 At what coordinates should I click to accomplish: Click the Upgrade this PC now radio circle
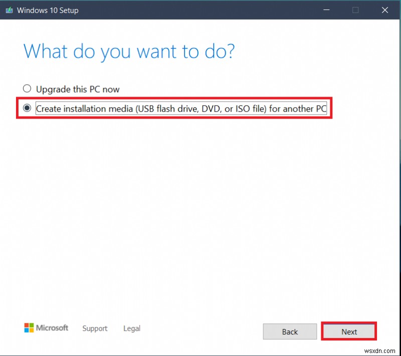pyautogui.click(x=27, y=89)
